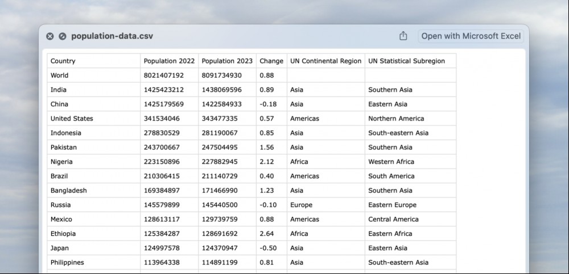569x274 pixels.
Task: Click the value 113964338
Action: tap(162, 263)
